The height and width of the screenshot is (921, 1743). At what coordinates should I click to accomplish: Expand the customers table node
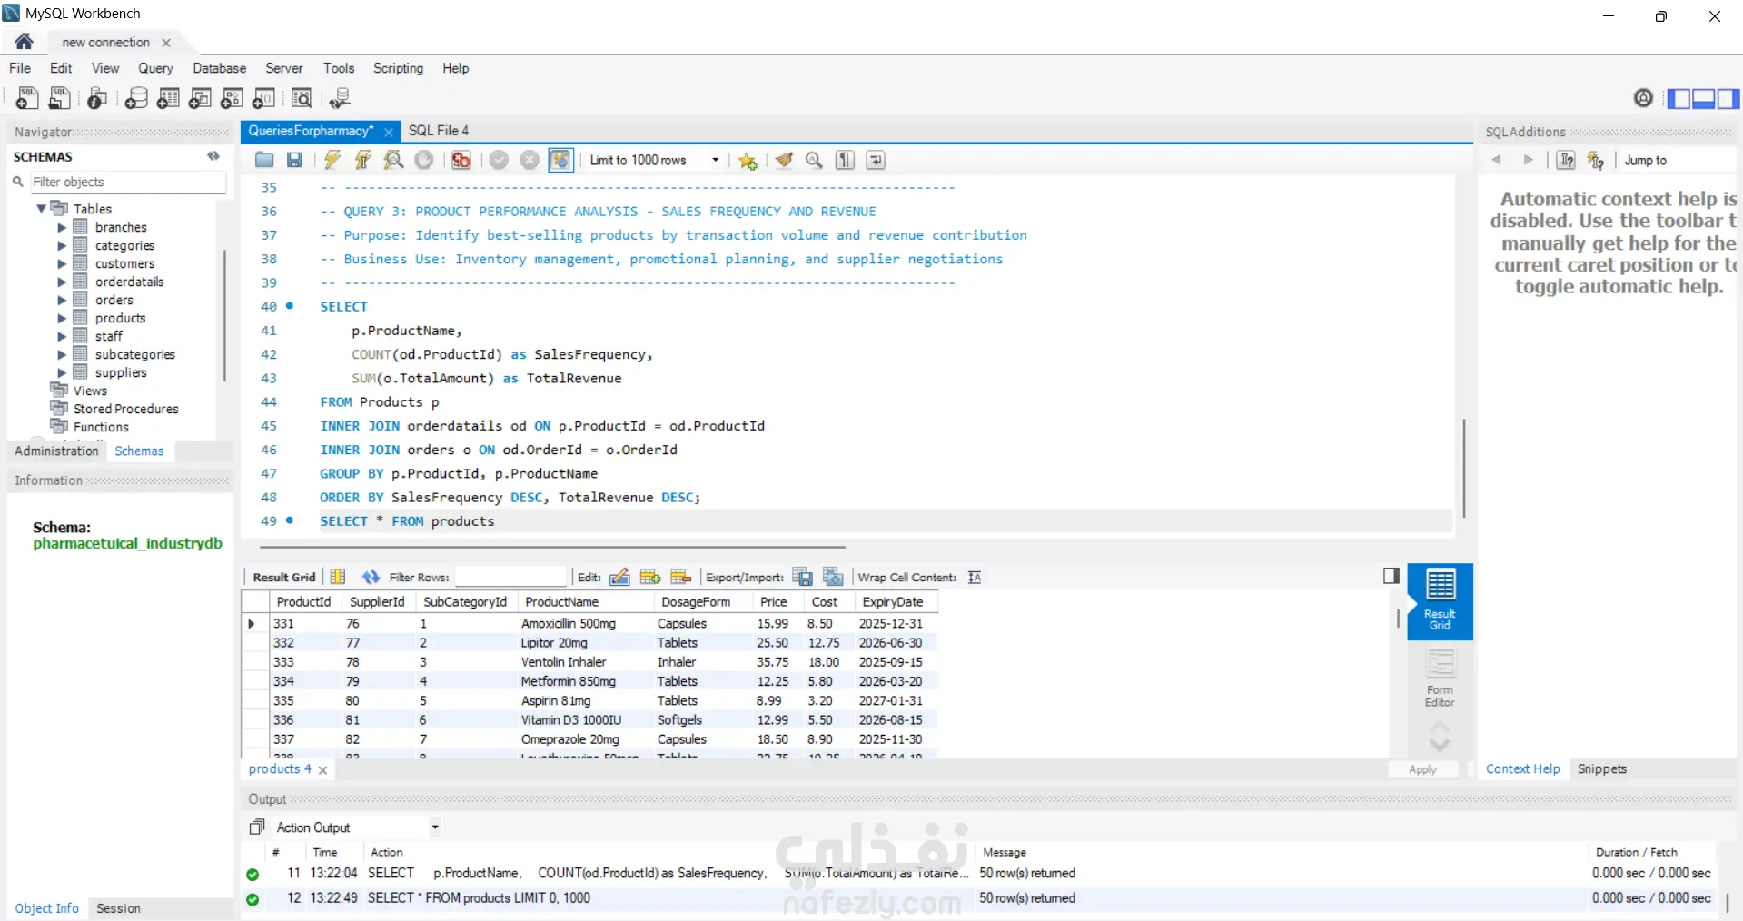(x=62, y=263)
